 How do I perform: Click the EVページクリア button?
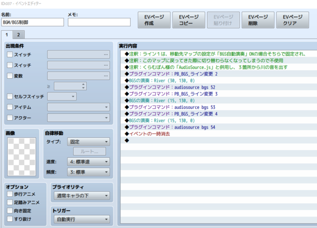pyautogui.click(x=293, y=20)
